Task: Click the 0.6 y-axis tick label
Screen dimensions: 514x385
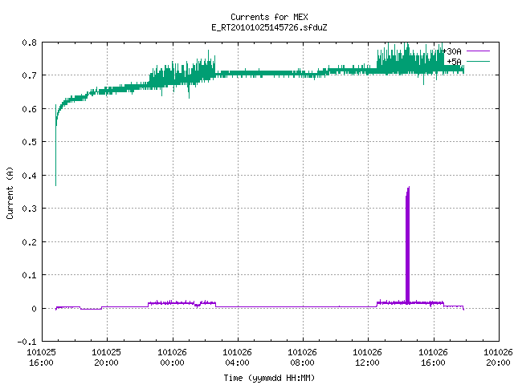Action: pos(29,109)
